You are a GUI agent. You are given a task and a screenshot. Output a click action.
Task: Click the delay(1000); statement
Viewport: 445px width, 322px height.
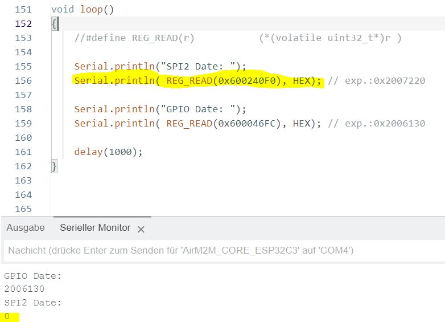point(108,152)
